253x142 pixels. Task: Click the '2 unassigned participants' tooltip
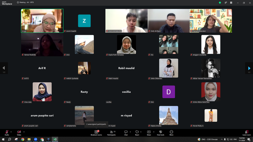click(x=96, y=124)
